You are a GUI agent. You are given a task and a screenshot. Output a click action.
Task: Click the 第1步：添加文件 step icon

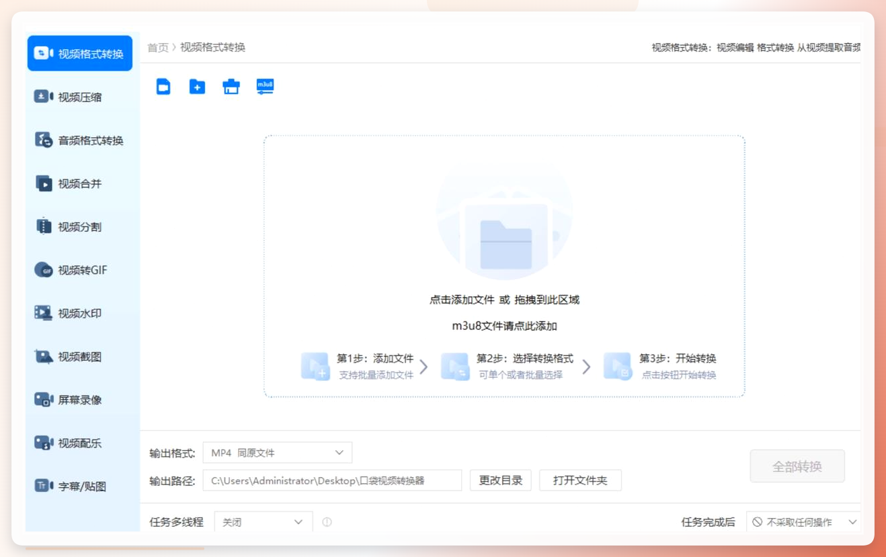[x=315, y=366]
